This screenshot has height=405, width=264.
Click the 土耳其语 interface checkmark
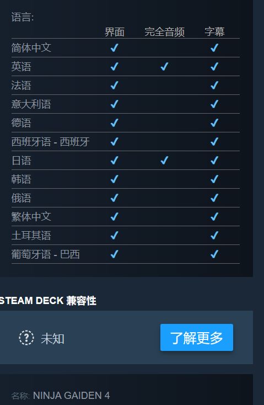click(x=114, y=235)
